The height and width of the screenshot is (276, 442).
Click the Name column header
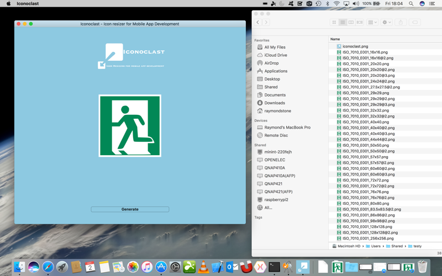[x=335, y=39]
